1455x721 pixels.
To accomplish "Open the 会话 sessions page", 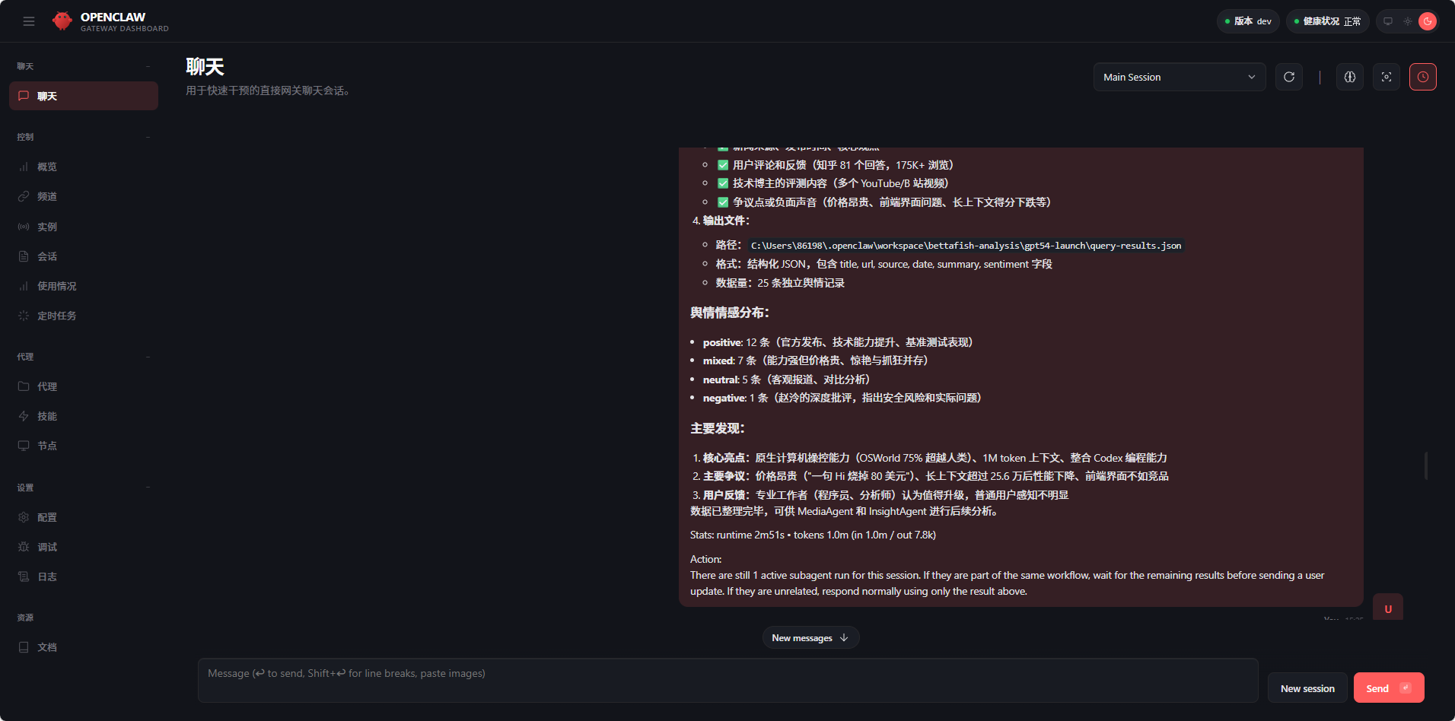I will click(84, 256).
